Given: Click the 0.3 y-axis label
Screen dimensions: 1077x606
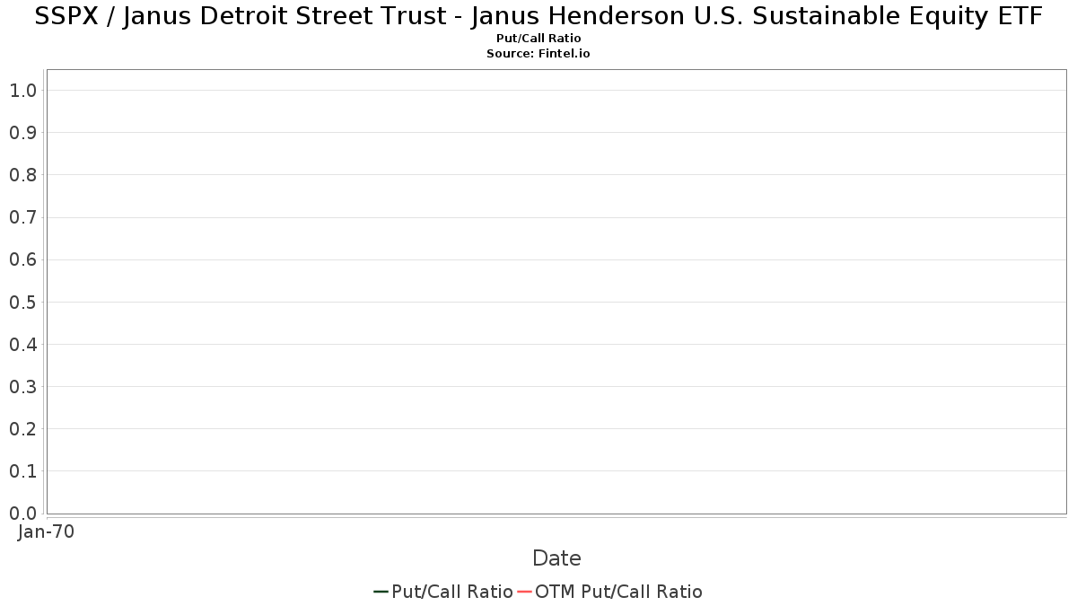Looking at the screenshot, I should click(x=23, y=387).
